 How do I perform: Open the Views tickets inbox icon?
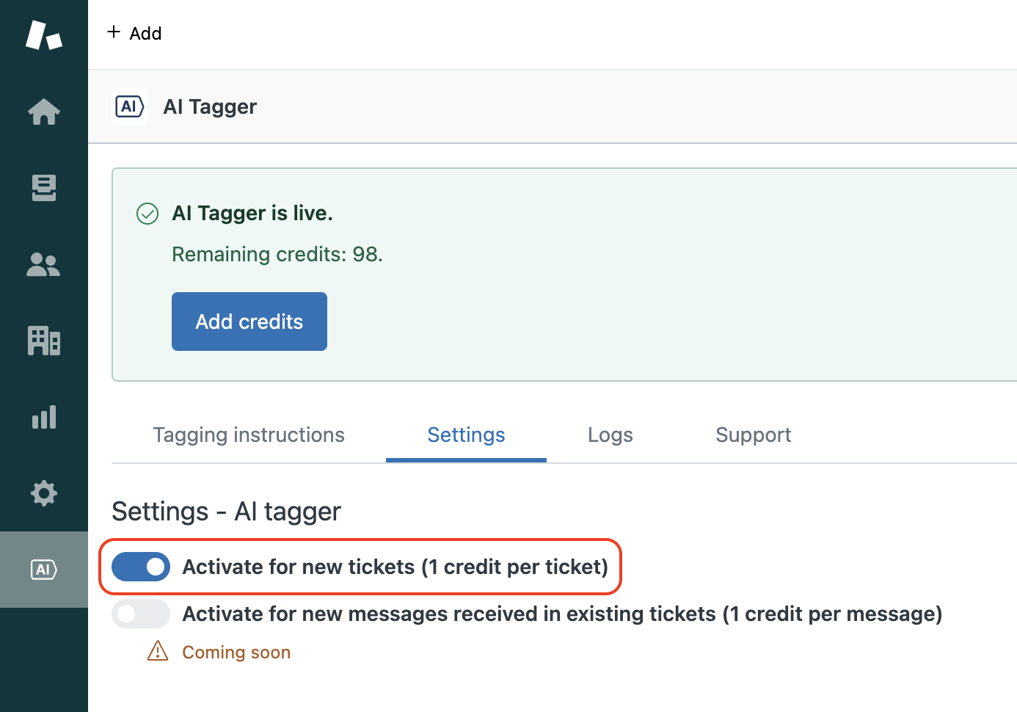(x=44, y=188)
